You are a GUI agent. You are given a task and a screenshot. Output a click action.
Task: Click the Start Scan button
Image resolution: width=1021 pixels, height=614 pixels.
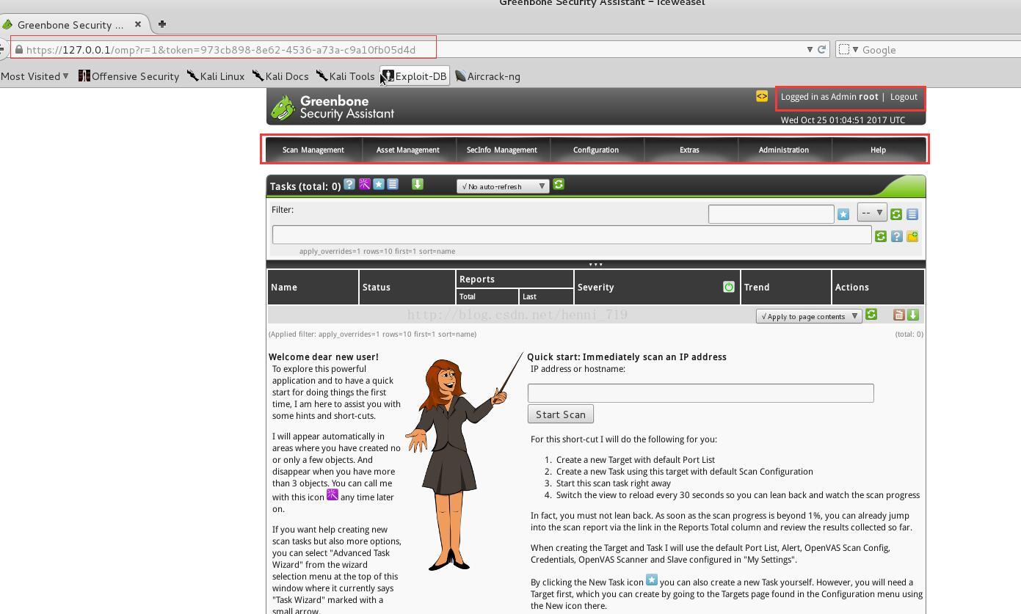tap(561, 414)
